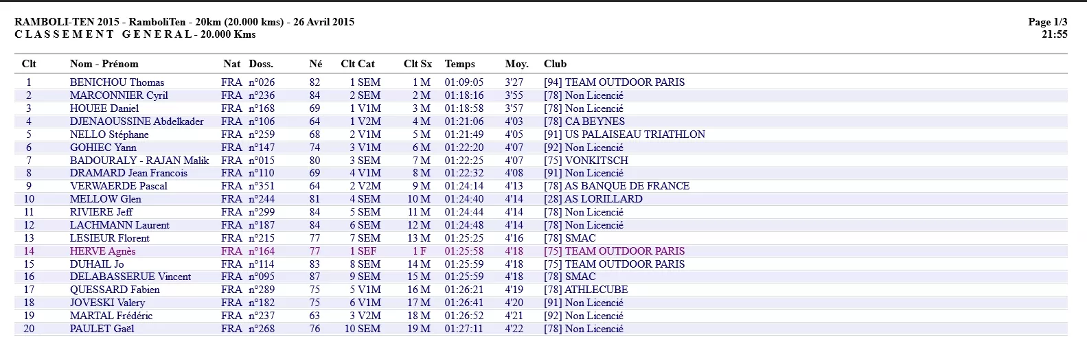This screenshot has width=1087, height=337.
Task: Select the name DJENAOUSSINE Abdelkader
Action: pos(137,121)
